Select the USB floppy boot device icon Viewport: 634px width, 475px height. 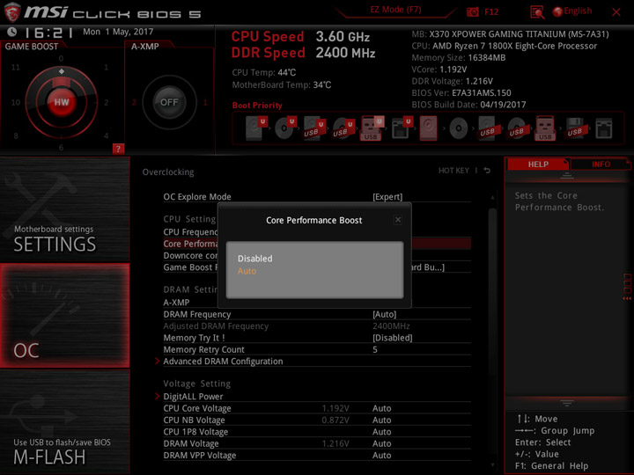tap(575, 128)
